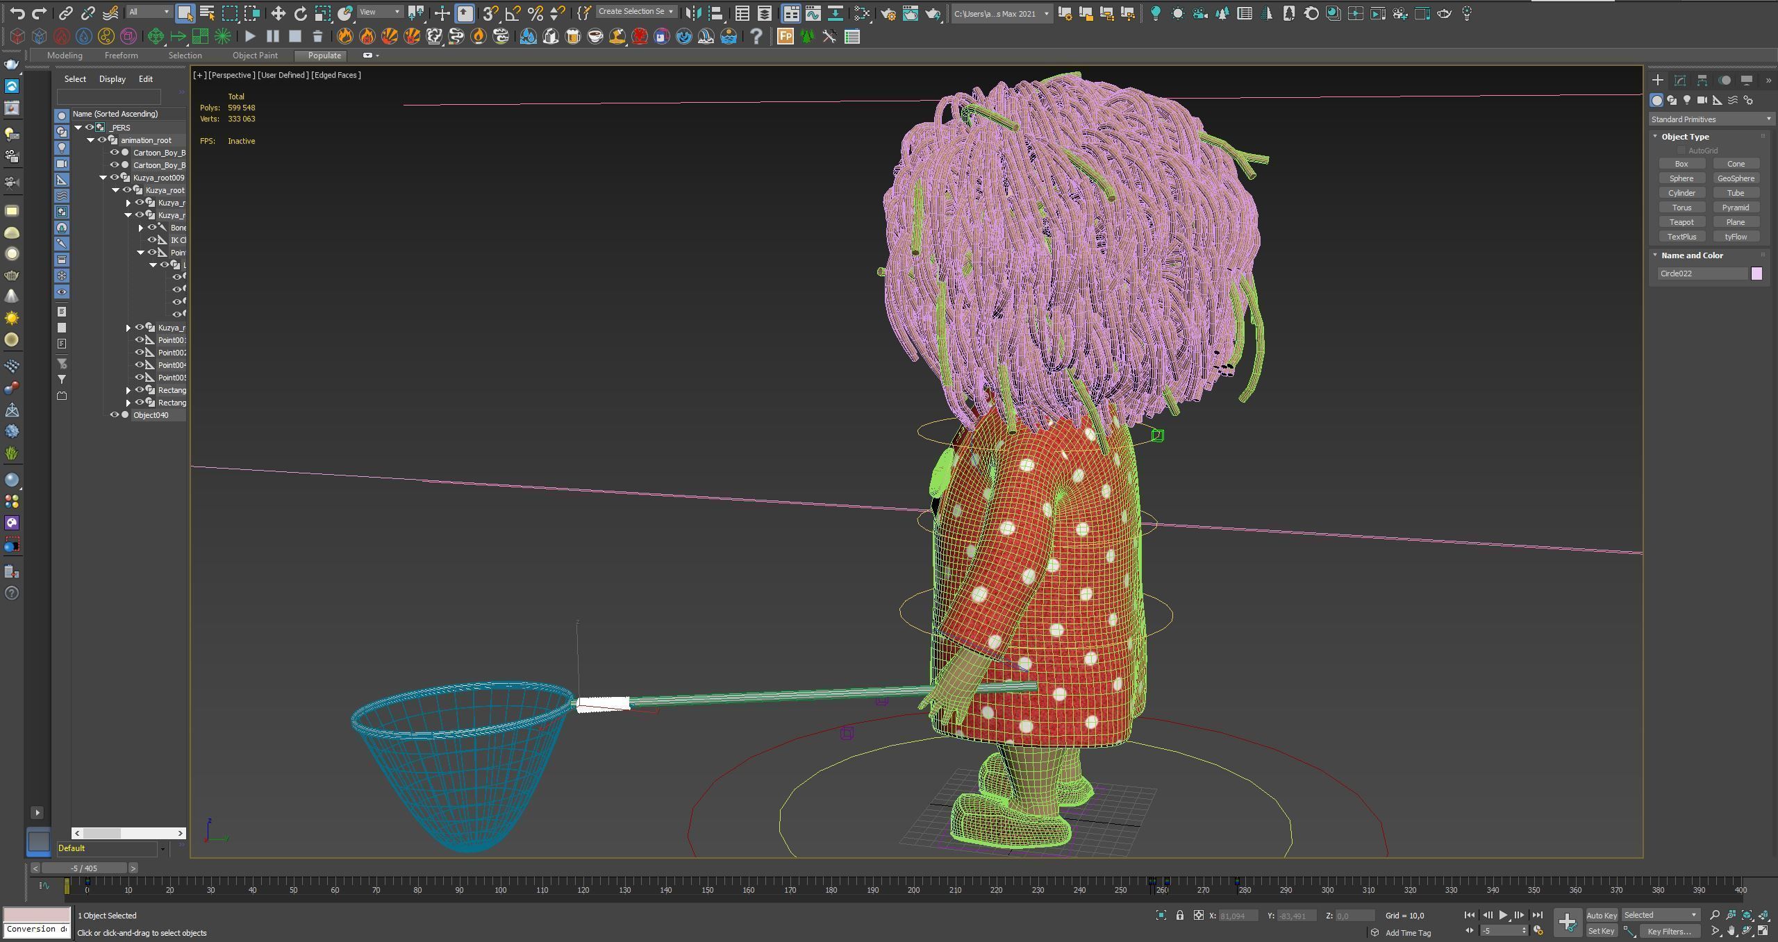Toggle visibility of Point001

pos(140,339)
